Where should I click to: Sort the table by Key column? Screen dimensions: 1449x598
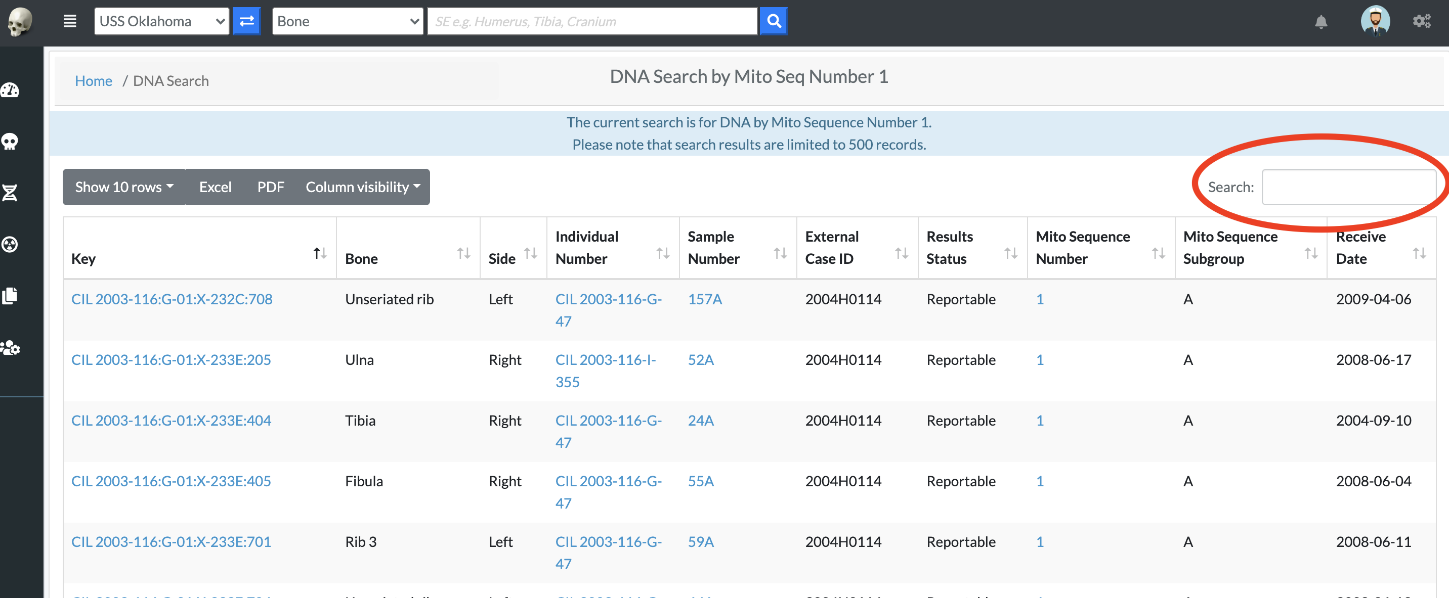[200, 248]
